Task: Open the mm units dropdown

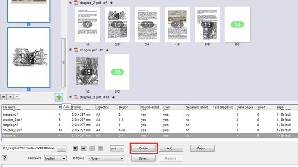Action: click(117, 148)
